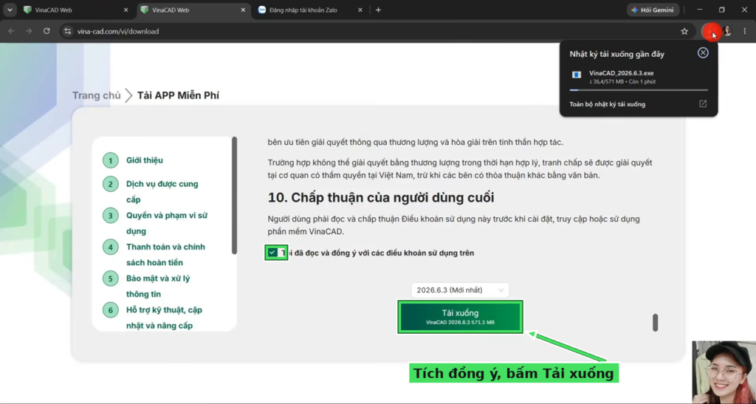Screen dimensions: 756x404
Task: Jump to section 2 Dịch vụ được cung cấp
Action: point(162,191)
